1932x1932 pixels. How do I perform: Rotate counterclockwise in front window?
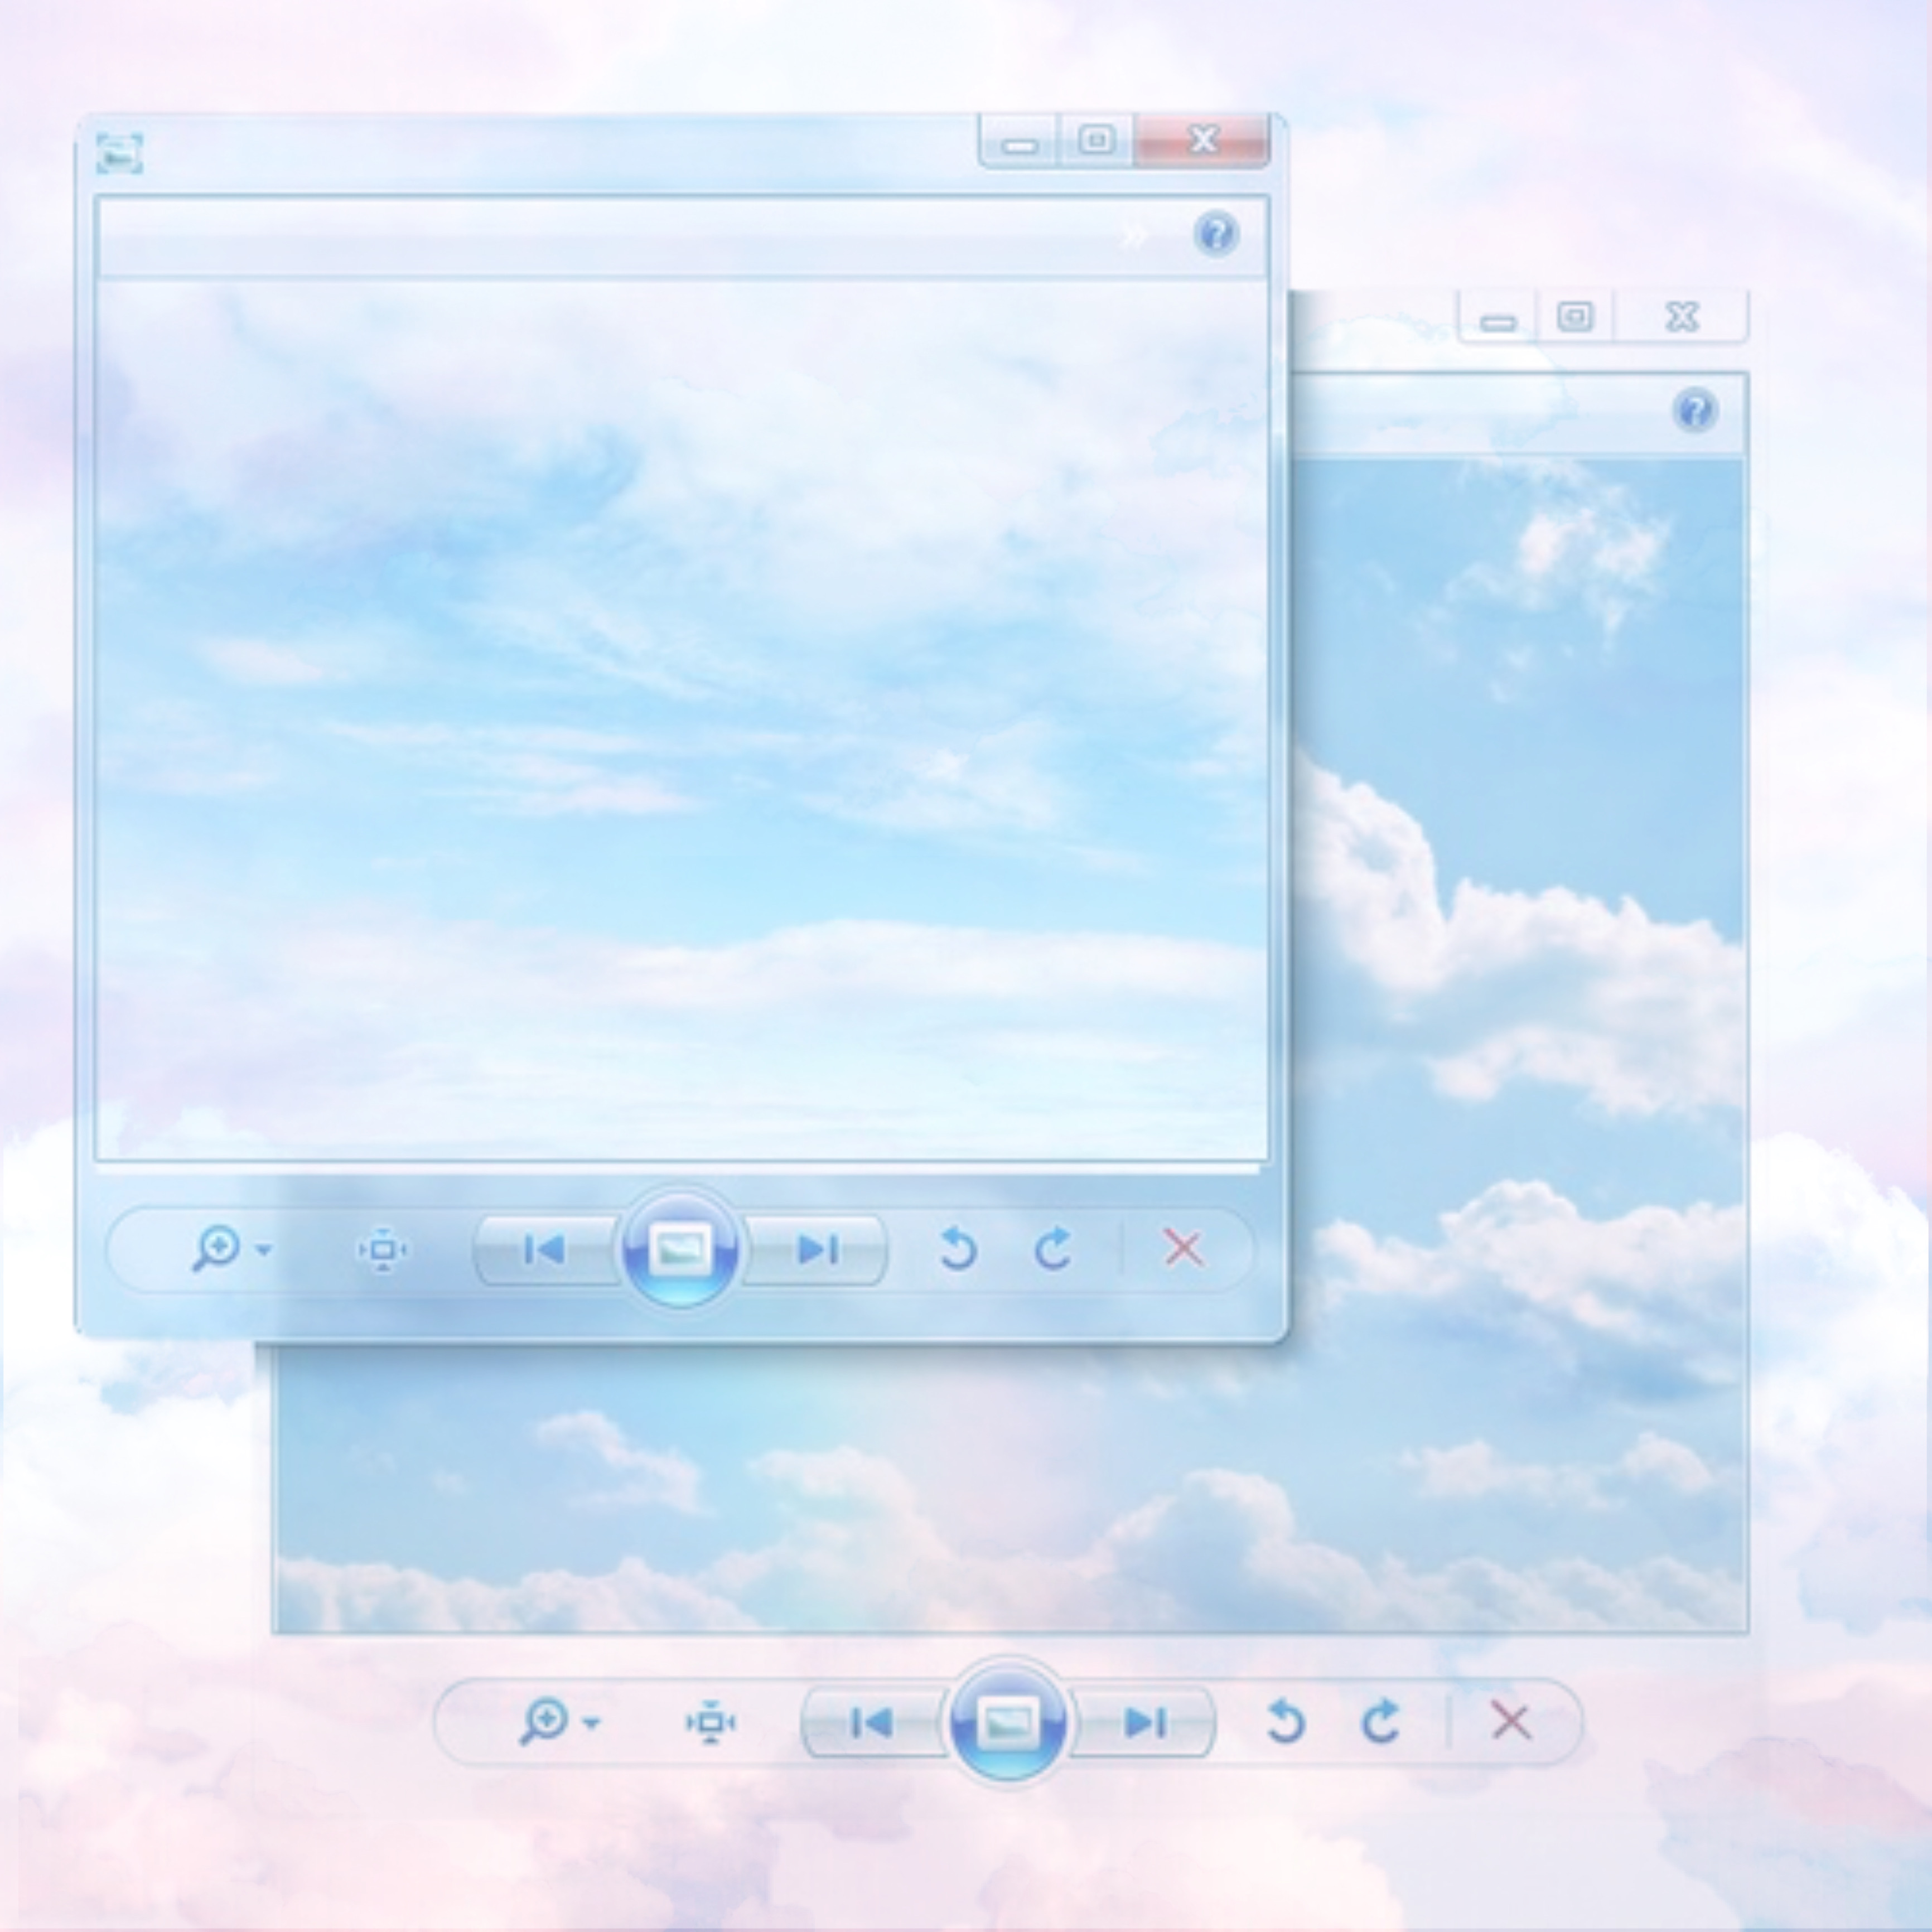958,1249
